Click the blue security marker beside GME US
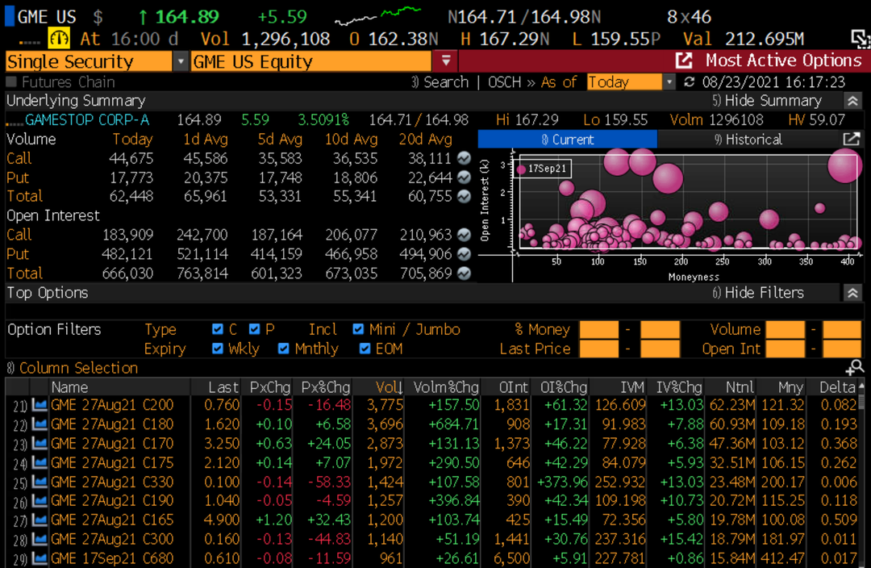Image resolution: width=871 pixels, height=568 pixels. coord(10,16)
